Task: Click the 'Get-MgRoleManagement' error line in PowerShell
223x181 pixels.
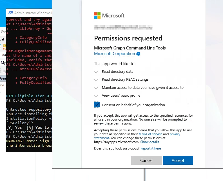Action: pyautogui.click(x=29, y=51)
